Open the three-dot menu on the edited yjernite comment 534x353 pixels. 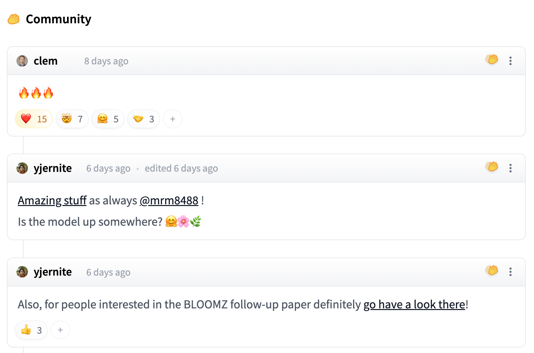pos(510,168)
